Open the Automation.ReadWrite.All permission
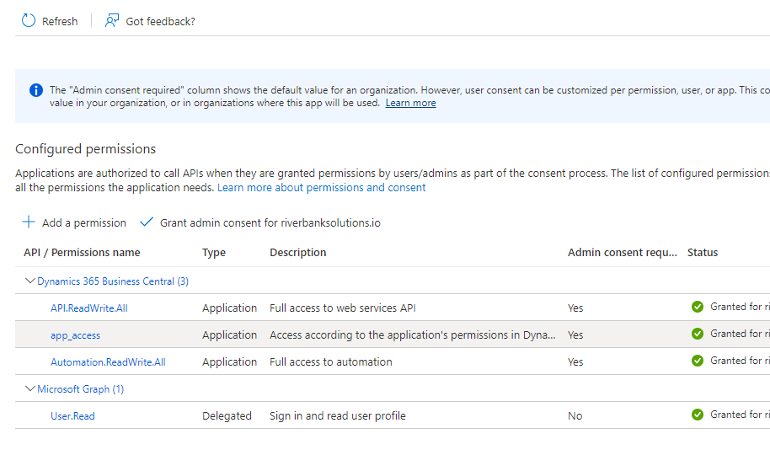 pos(108,362)
